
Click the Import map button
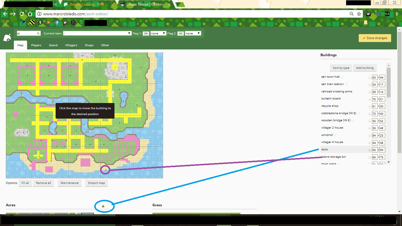[x=97, y=183]
